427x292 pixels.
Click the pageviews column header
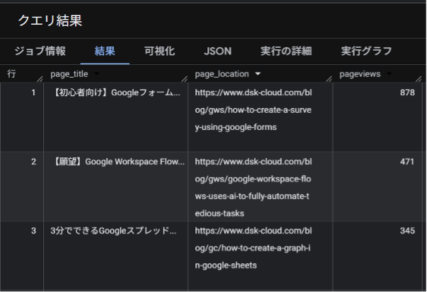click(x=360, y=74)
